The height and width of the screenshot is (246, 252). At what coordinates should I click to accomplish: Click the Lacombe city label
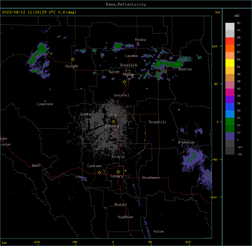pyautogui.click(x=132, y=56)
